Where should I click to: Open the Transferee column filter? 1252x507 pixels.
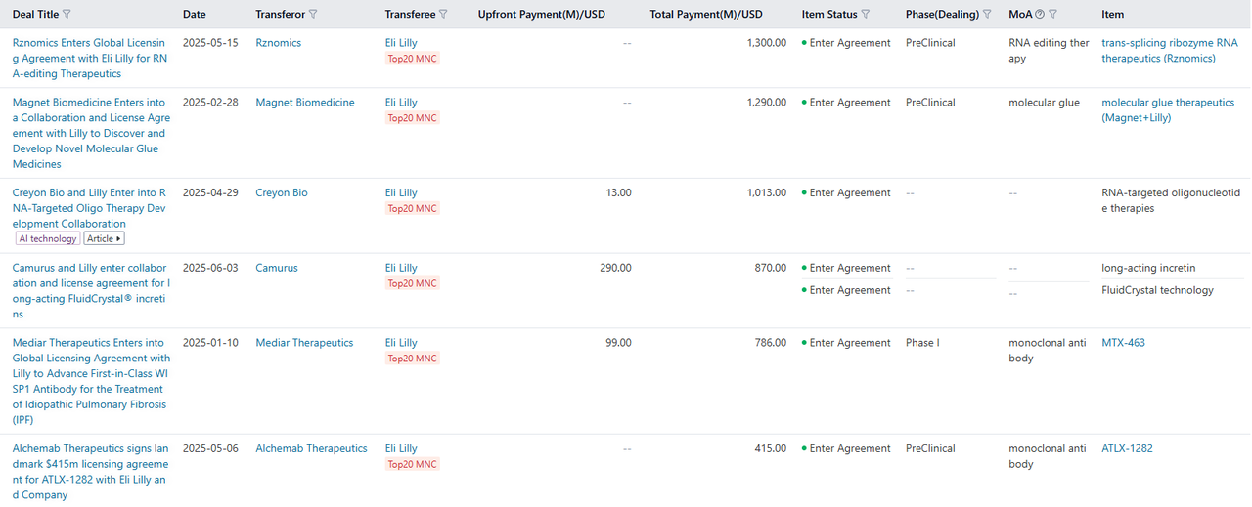[443, 15]
